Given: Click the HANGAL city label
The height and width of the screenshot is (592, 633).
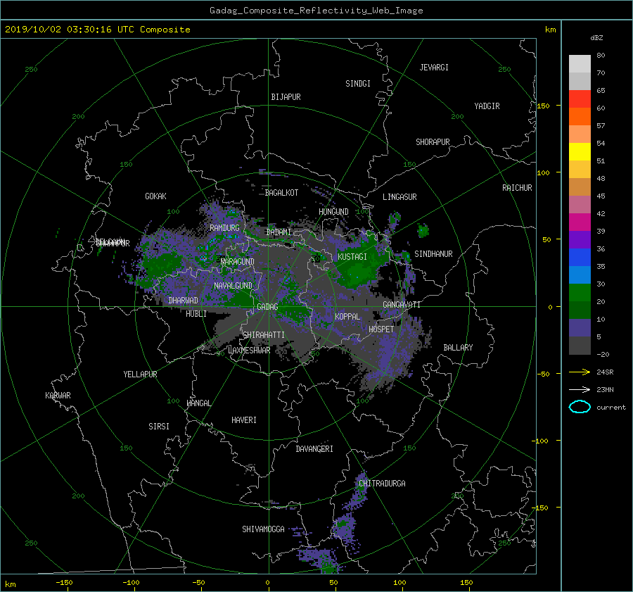Looking at the screenshot, I should (x=198, y=403).
